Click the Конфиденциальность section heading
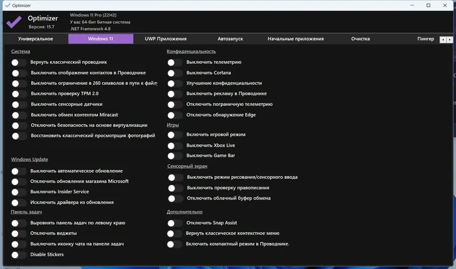456x269 pixels. [191, 52]
